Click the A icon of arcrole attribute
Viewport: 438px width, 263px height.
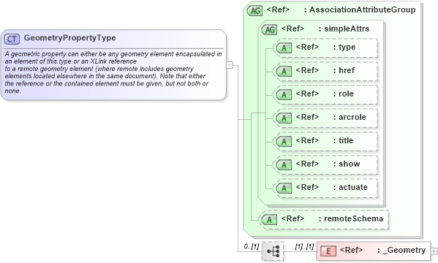284,118
